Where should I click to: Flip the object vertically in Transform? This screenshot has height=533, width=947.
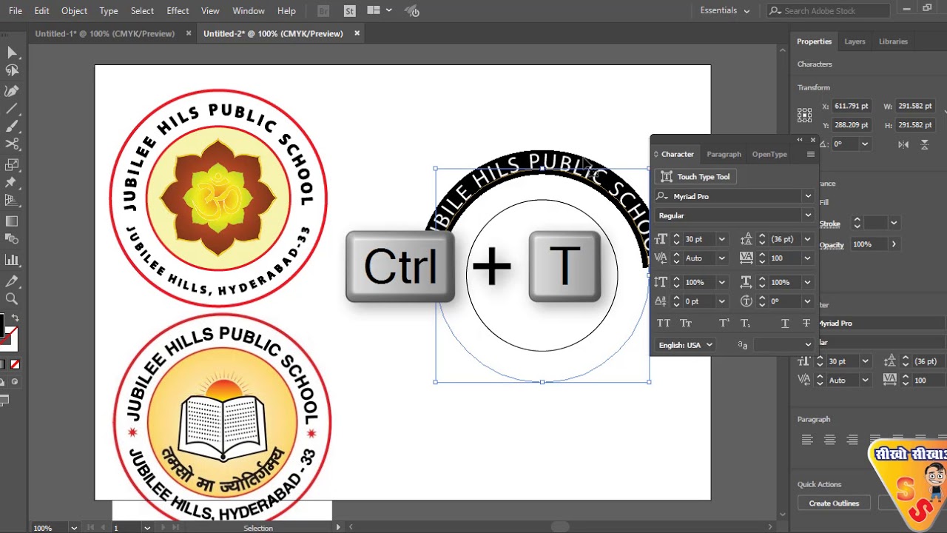(924, 144)
